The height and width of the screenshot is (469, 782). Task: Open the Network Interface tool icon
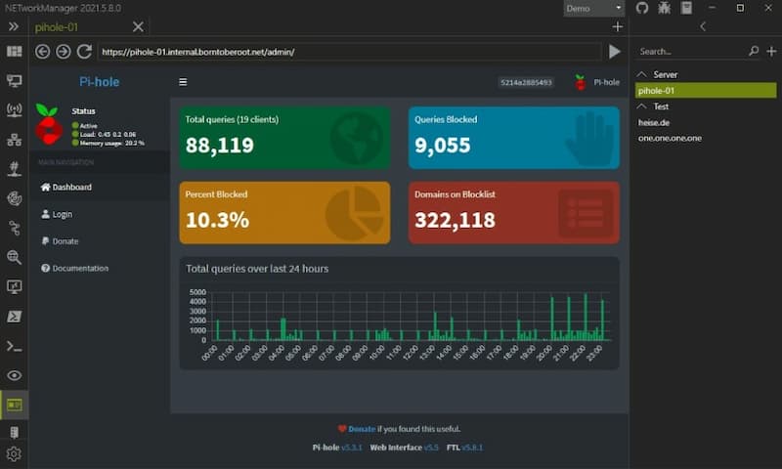tap(14, 81)
